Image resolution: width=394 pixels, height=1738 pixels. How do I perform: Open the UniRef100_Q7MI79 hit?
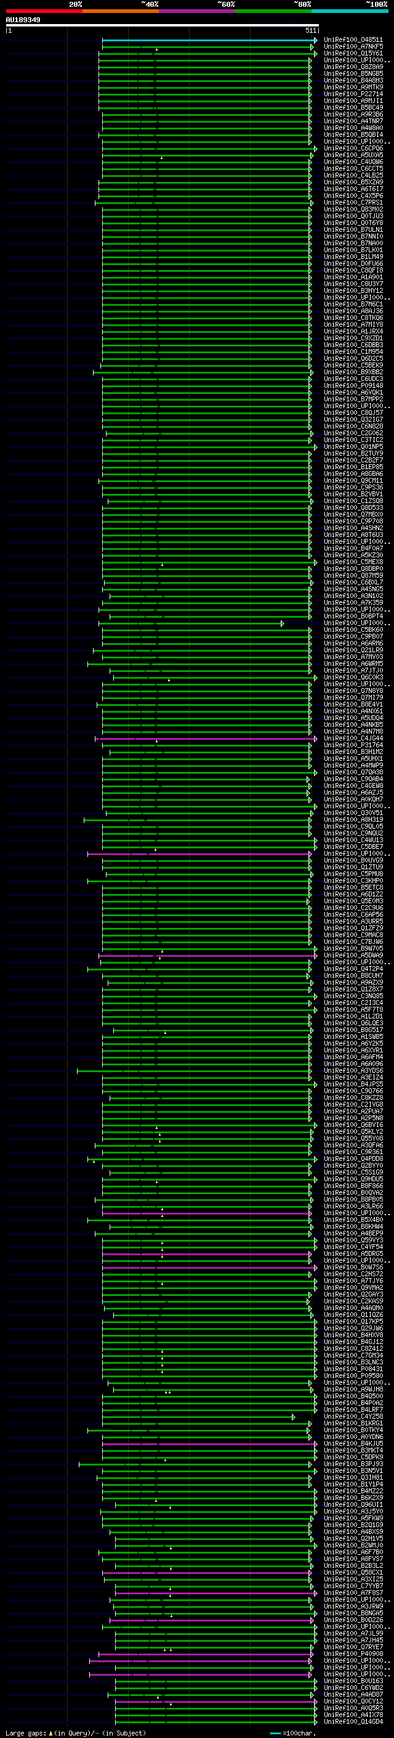[x=353, y=698]
